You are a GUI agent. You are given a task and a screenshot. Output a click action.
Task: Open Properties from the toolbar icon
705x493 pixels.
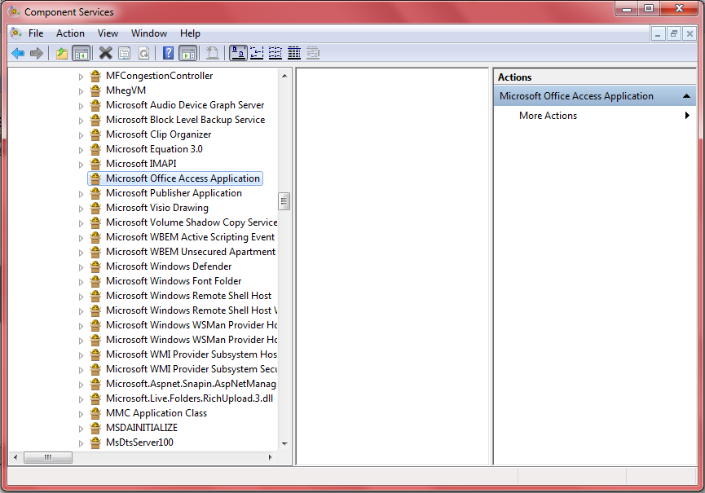[x=125, y=54]
